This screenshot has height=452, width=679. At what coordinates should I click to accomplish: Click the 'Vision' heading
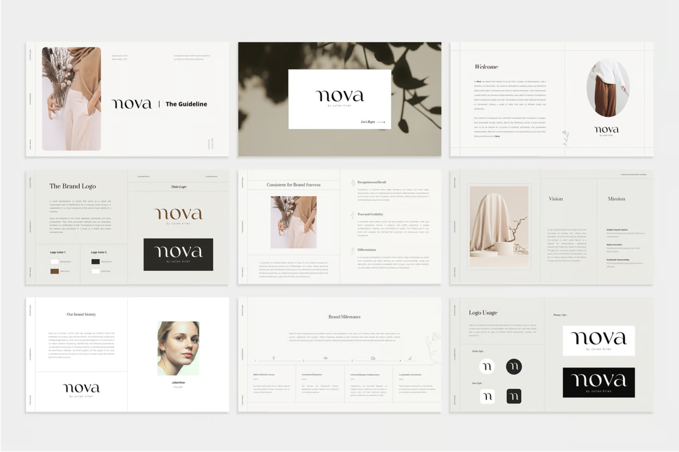click(556, 199)
